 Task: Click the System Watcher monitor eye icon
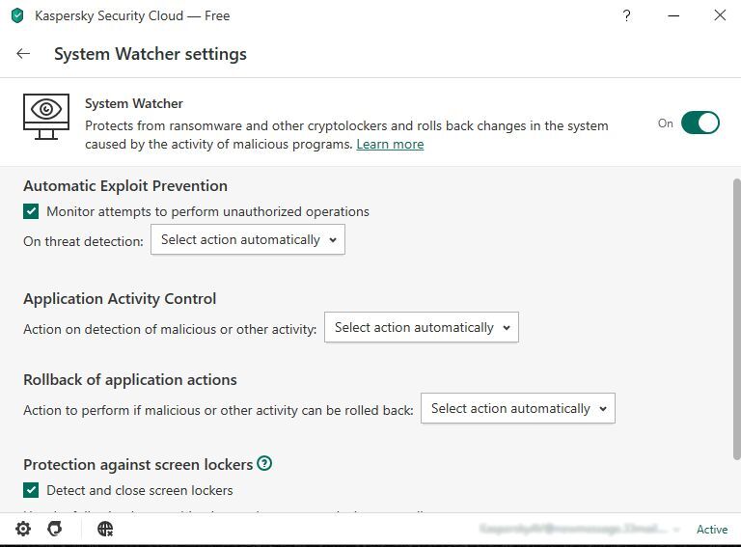pos(46,117)
